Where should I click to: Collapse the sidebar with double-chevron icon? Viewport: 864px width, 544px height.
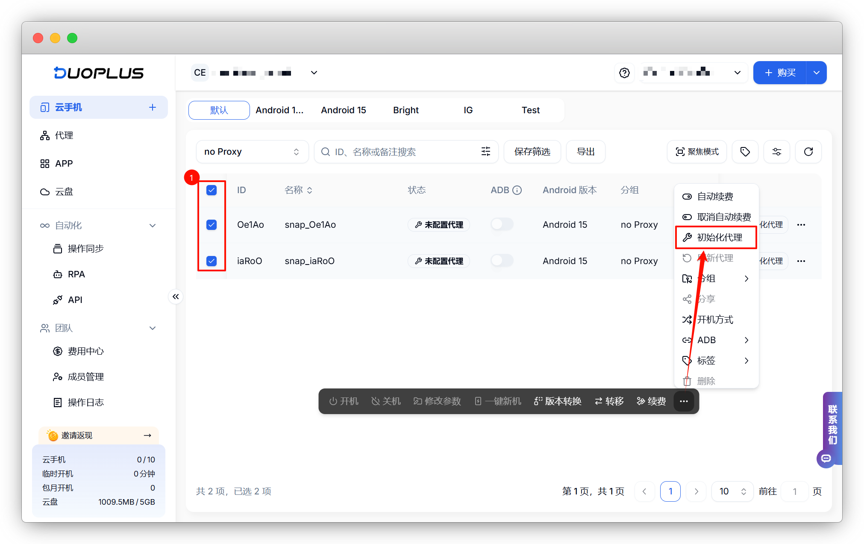tap(176, 297)
